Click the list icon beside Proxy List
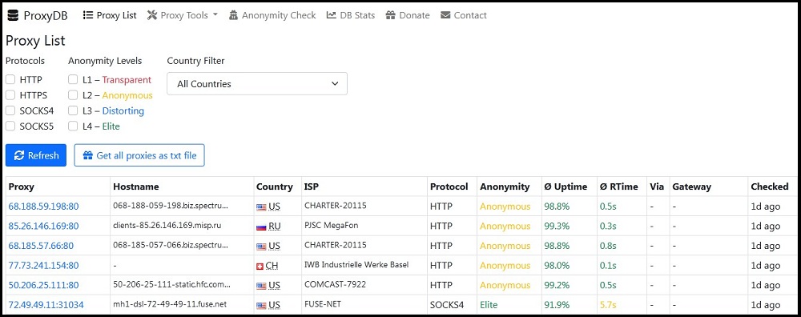The height and width of the screenshot is (317, 801). (x=88, y=15)
